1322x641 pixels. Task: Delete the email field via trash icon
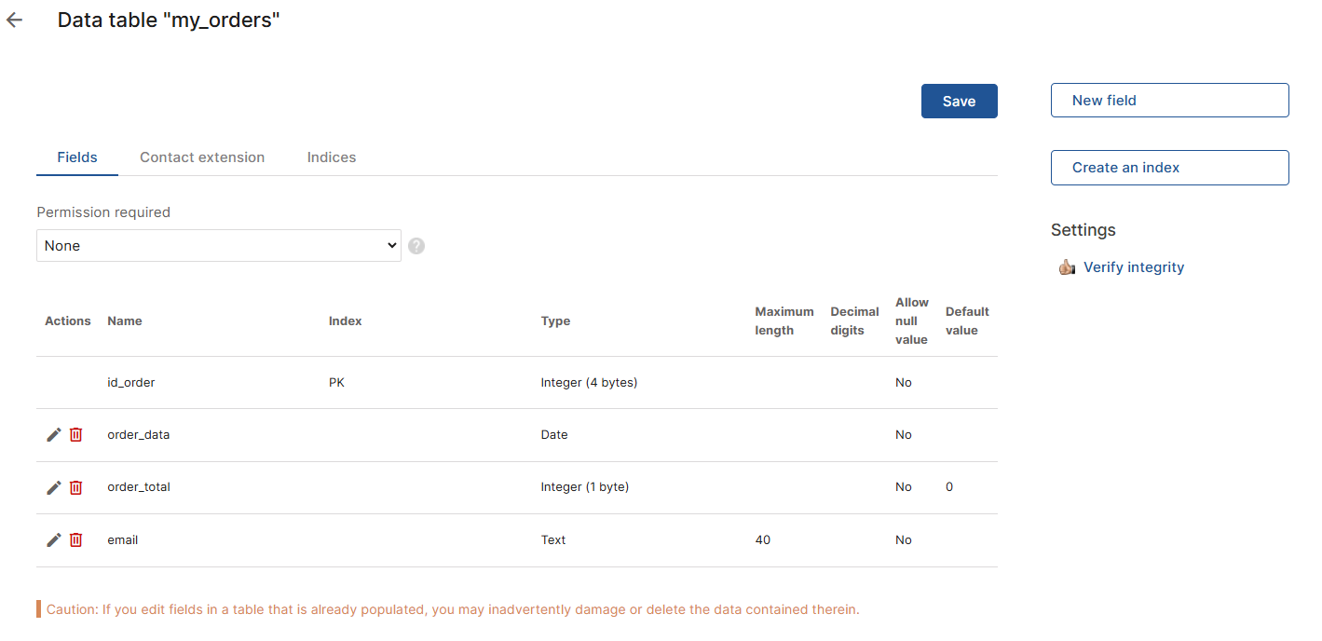pos(75,539)
